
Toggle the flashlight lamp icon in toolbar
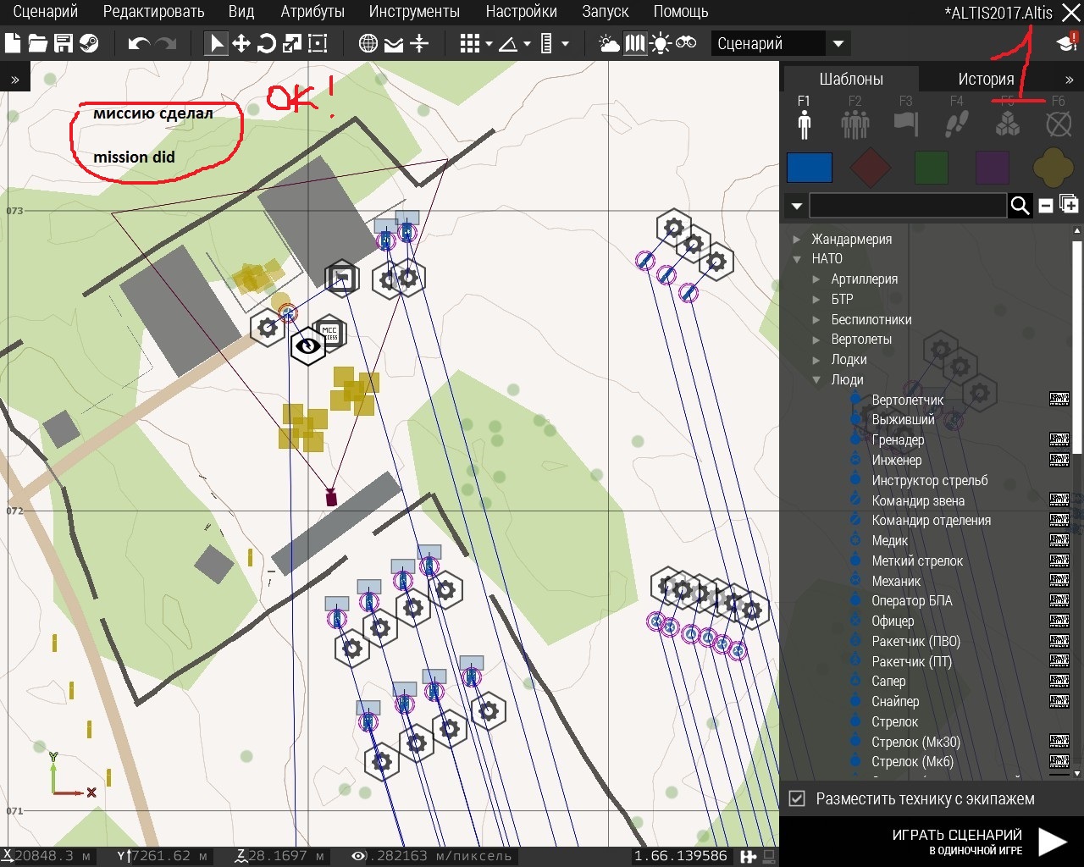click(x=660, y=43)
